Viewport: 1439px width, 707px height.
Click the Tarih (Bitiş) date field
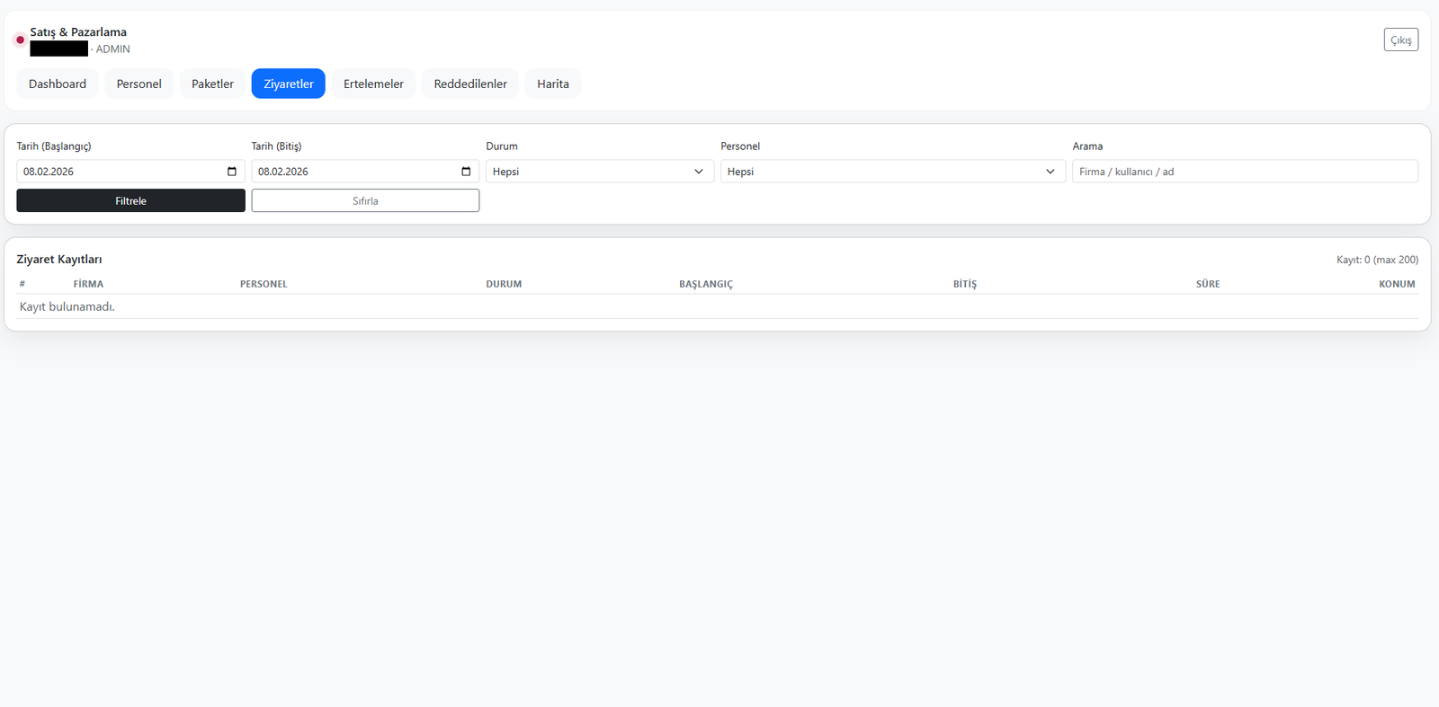pyautogui.click(x=351, y=172)
